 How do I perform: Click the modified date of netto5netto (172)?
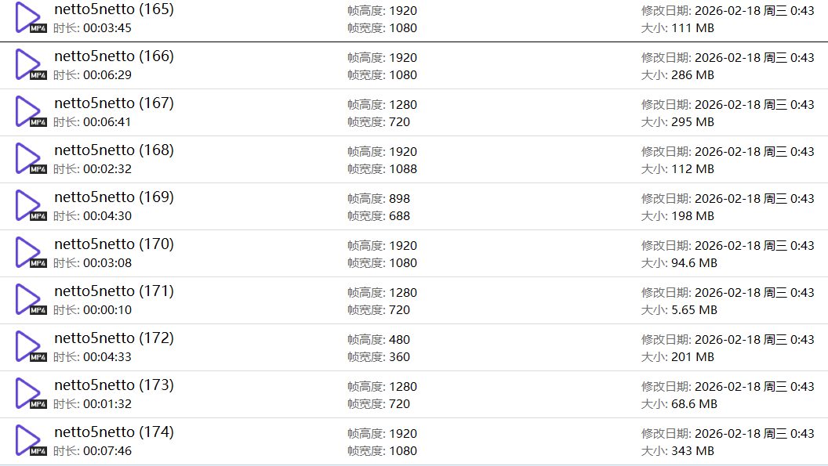pyautogui.click(x=754, y=340)
